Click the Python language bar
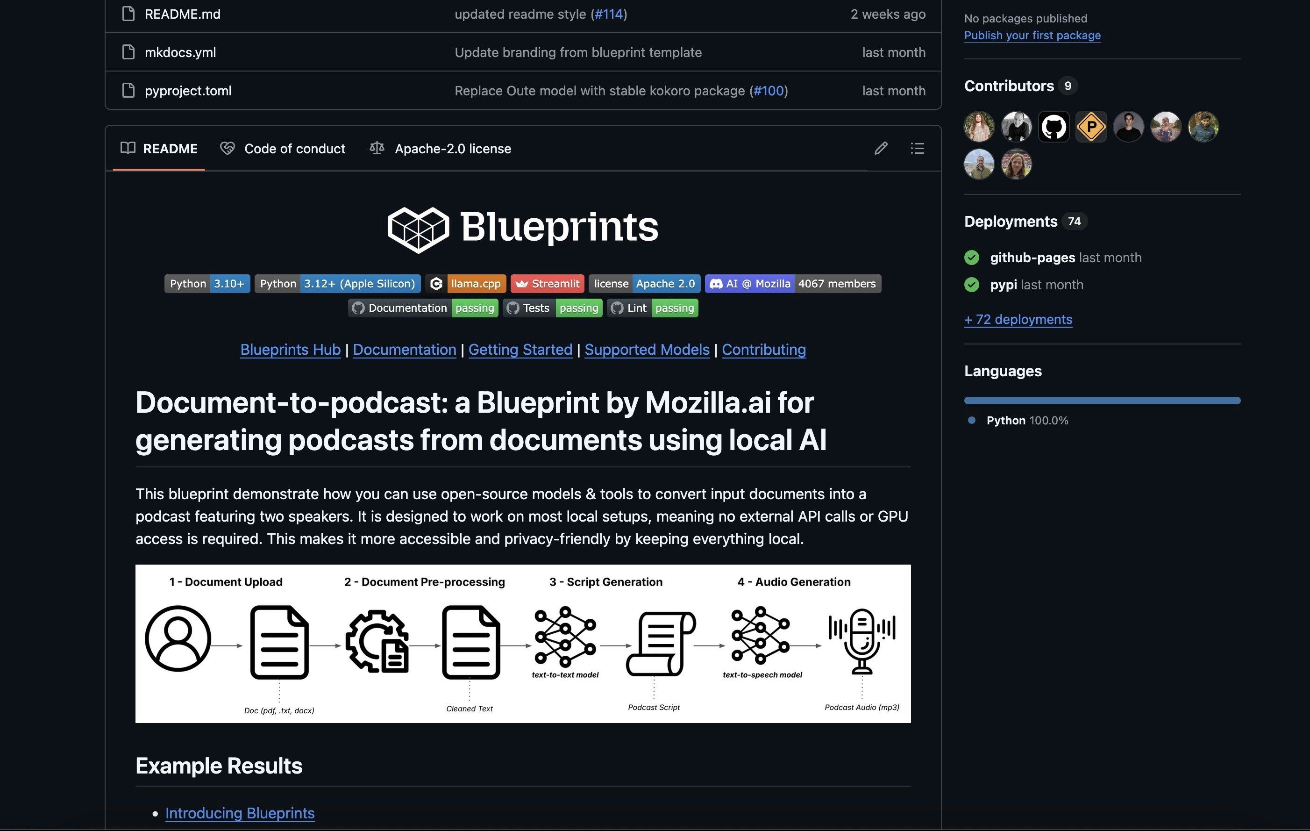This screenshot has height=831, width=1310. pos(1102,401)
